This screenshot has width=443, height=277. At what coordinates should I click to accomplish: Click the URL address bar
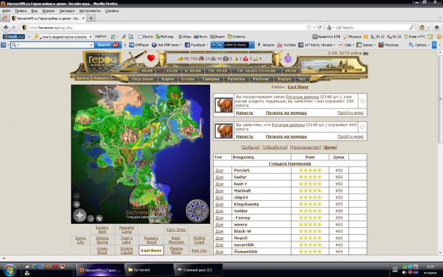[167, 28]
